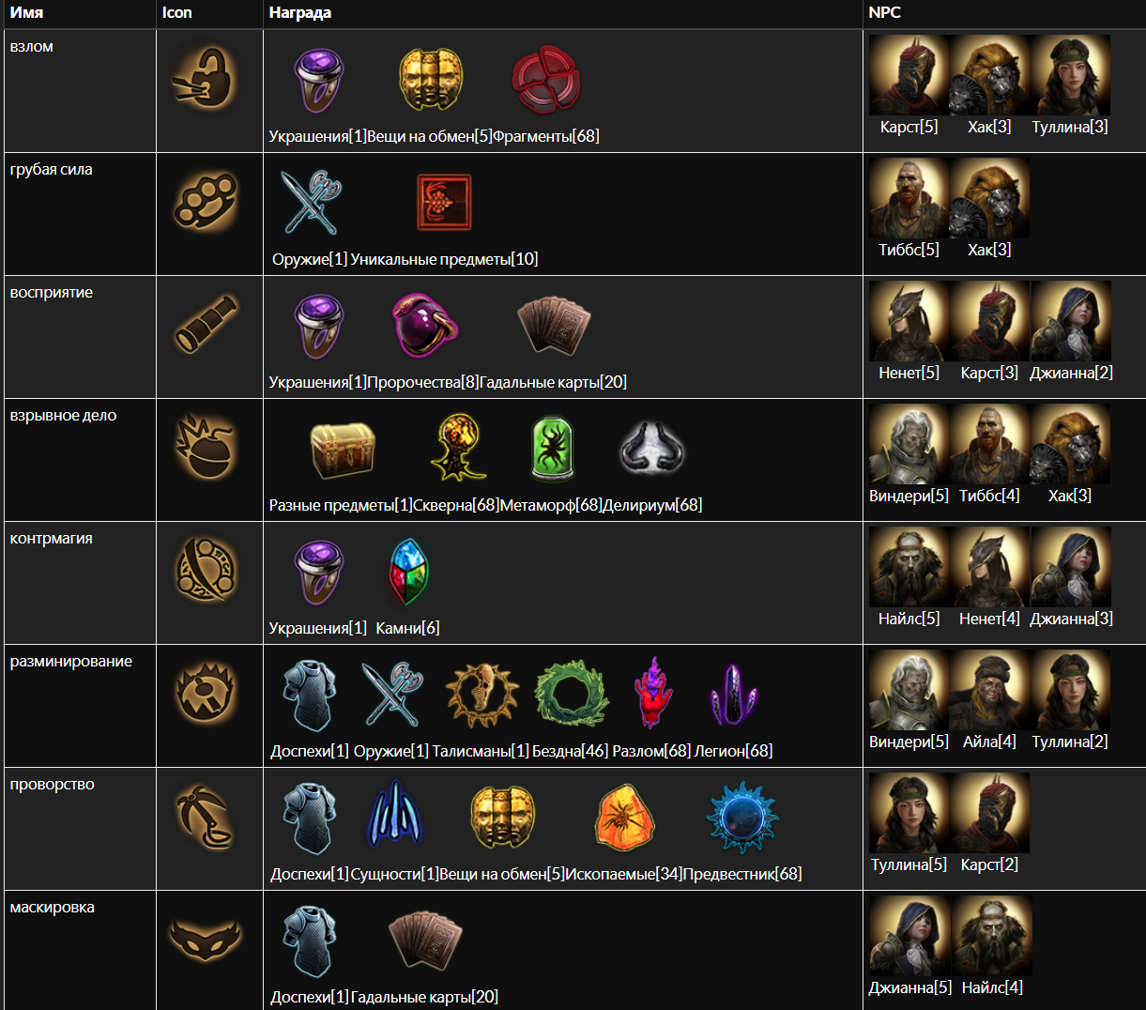Image resolution: width=1146 pixels, height=1010 pixels.
Task: Click the blue essence icon (Сущности[1])
Action: [394, 817]
